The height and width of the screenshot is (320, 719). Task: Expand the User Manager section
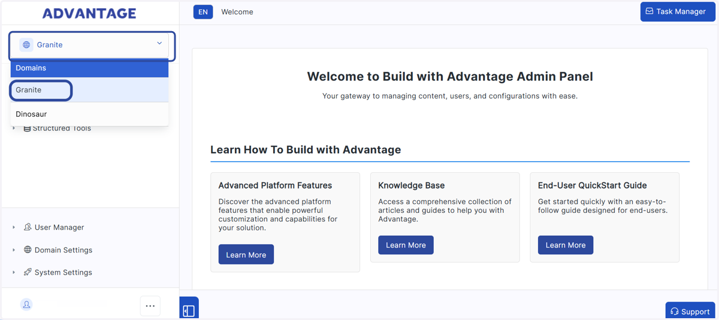tap(14, 227)
